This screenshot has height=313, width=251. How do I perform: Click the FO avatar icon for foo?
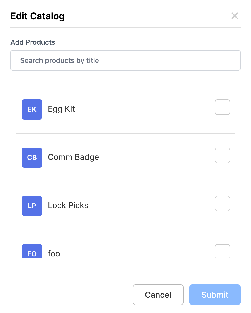point(32,252)
